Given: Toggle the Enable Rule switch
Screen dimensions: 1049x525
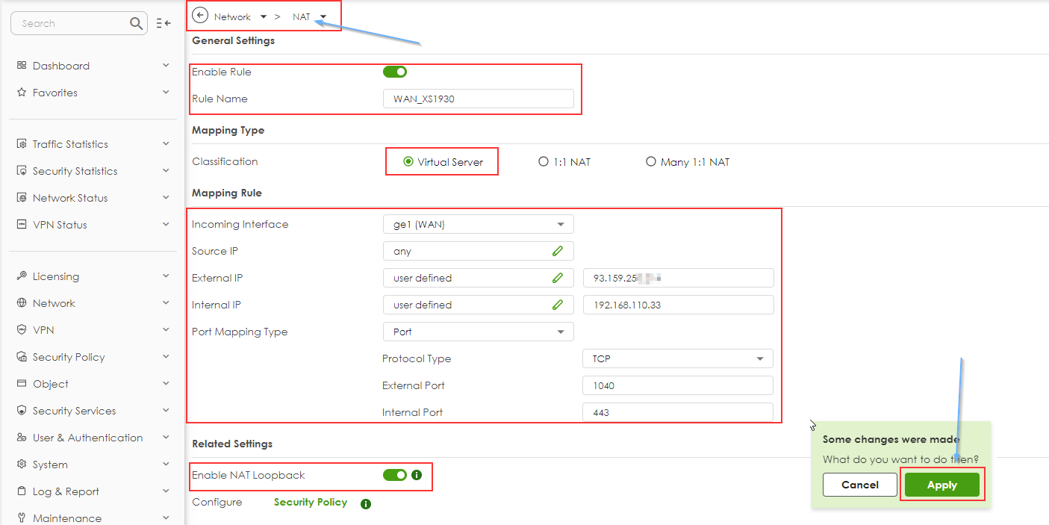Looking at the screenshot, I should [394, 72].
